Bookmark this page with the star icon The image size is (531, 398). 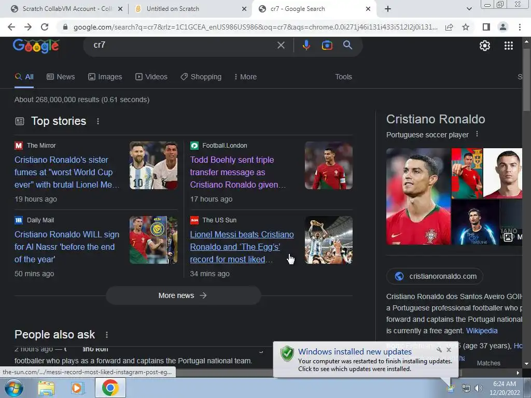466,27
